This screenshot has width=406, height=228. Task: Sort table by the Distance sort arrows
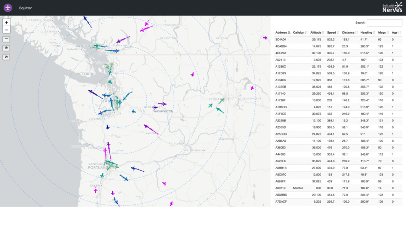(x=356, y=32)
